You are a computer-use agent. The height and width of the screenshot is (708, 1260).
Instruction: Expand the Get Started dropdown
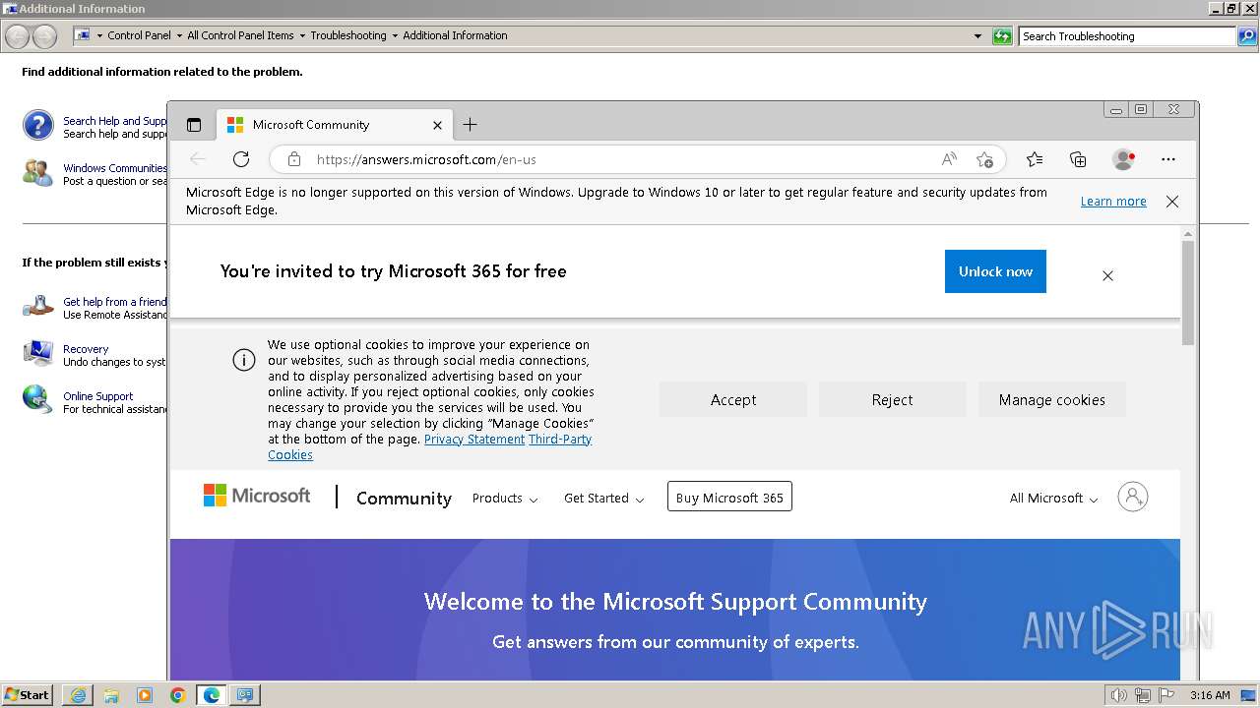[x=604, y=499]
